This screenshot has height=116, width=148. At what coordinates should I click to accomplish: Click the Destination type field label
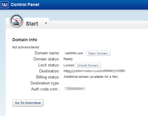[x=45, y=83]
